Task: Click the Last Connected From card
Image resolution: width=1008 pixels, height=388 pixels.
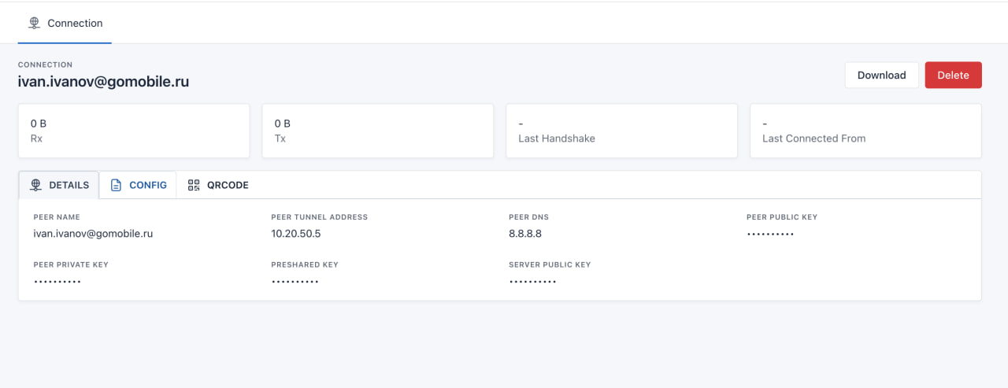Action: (x=865, y=131)
